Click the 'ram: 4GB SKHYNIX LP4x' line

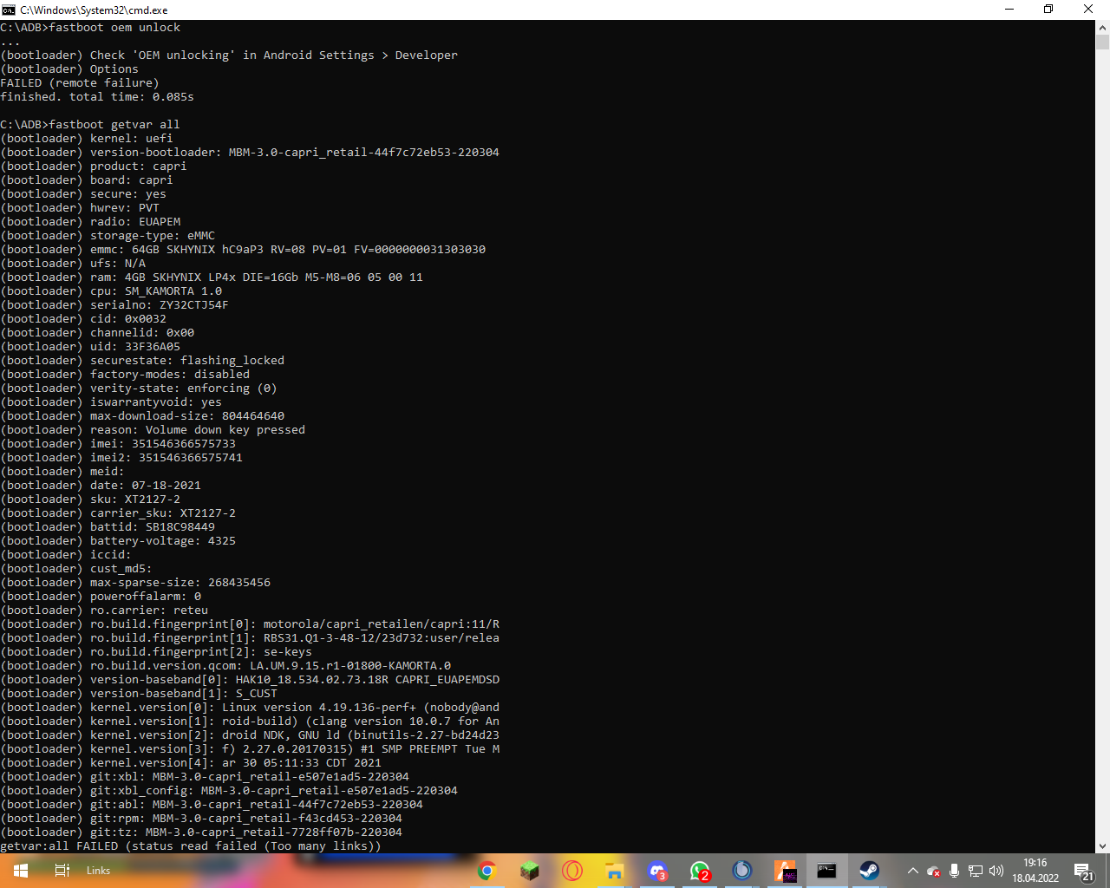click(212, 277)
